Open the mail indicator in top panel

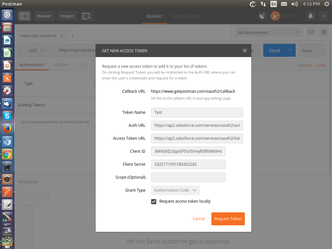tap(284, 4)
